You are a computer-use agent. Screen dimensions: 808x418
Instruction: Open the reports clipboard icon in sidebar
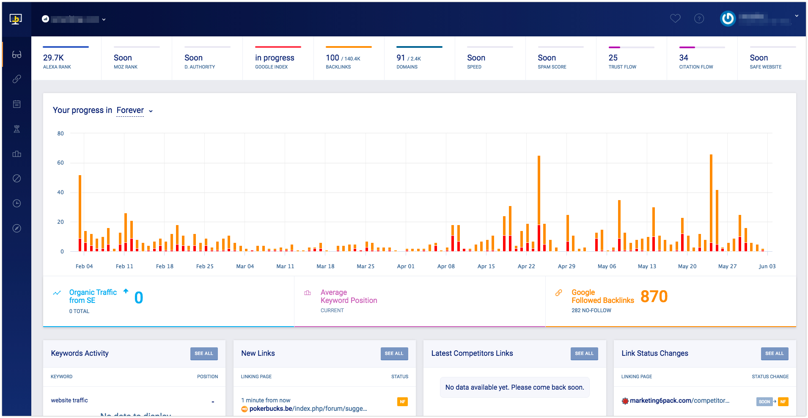pyautogui.click(x=16, y=104)
